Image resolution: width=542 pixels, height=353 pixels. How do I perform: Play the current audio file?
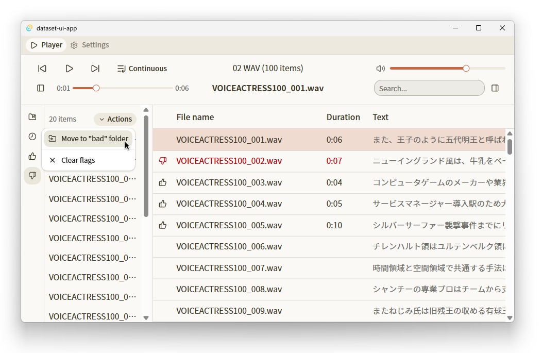pos(69,69)
